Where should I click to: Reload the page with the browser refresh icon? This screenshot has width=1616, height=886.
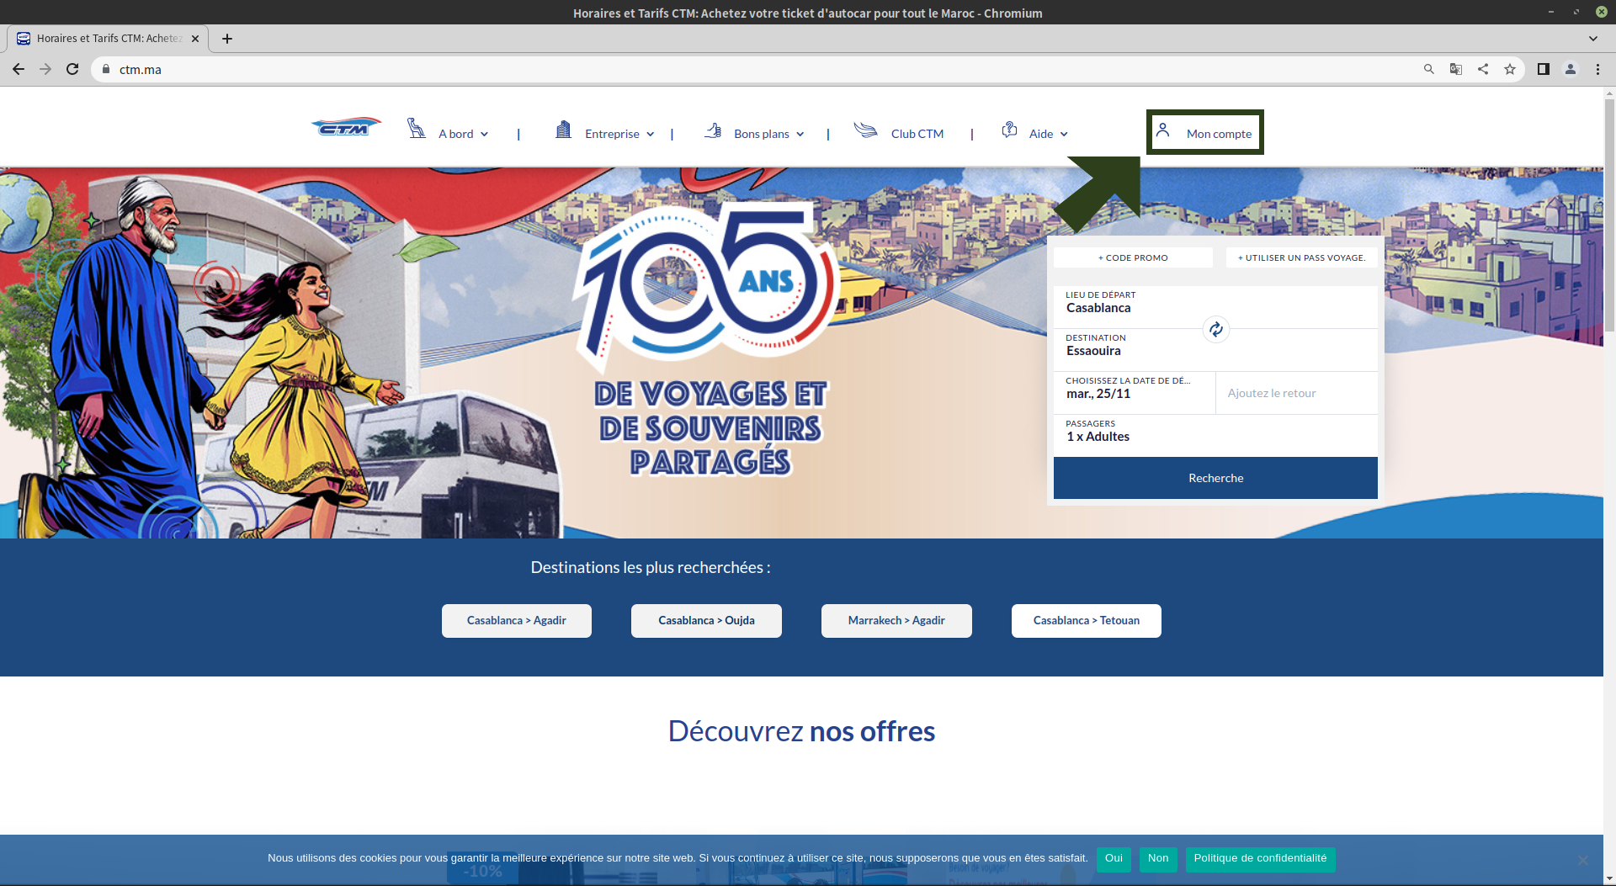click(72, 69)
